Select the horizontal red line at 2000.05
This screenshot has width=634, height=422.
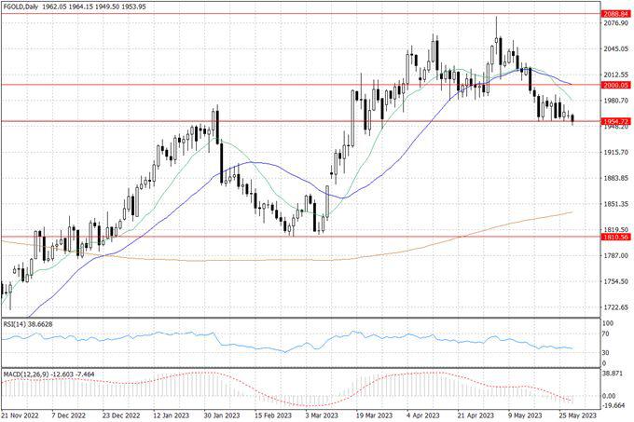click(x=280, y=85)
